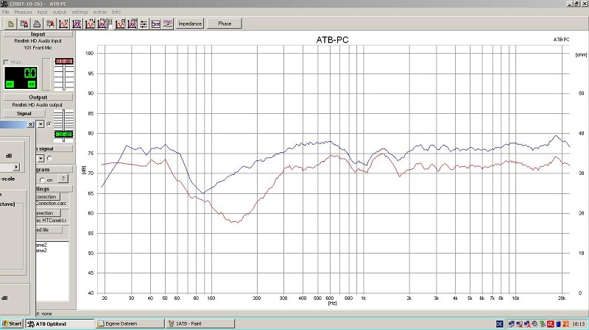Viewport: 589px width, 330px height.
Task: Click toolbar icon right of printer icon
Action: 50,24
